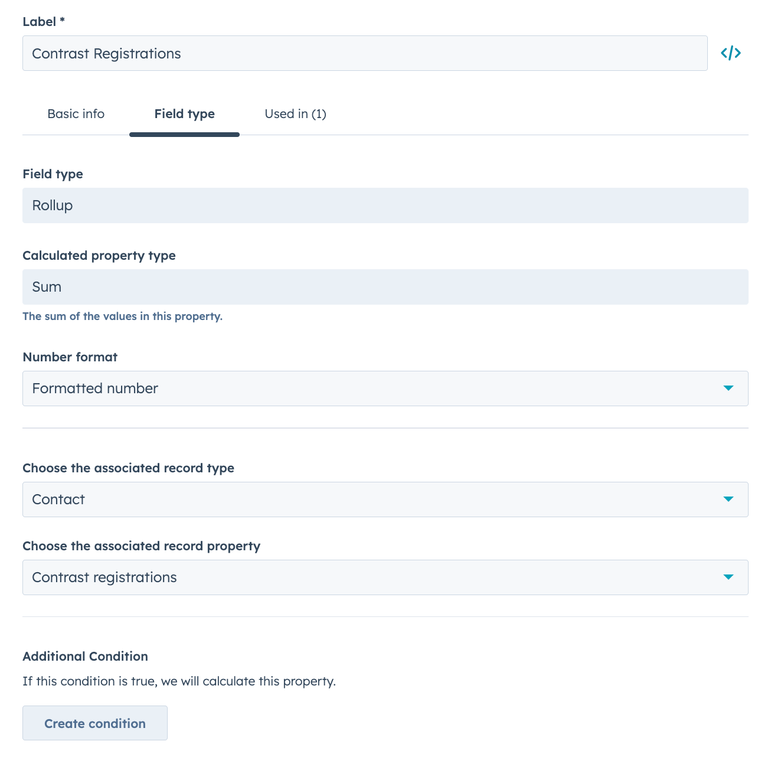
Task: Select the Used in (1) tab
Action: (x=295, y=113)
